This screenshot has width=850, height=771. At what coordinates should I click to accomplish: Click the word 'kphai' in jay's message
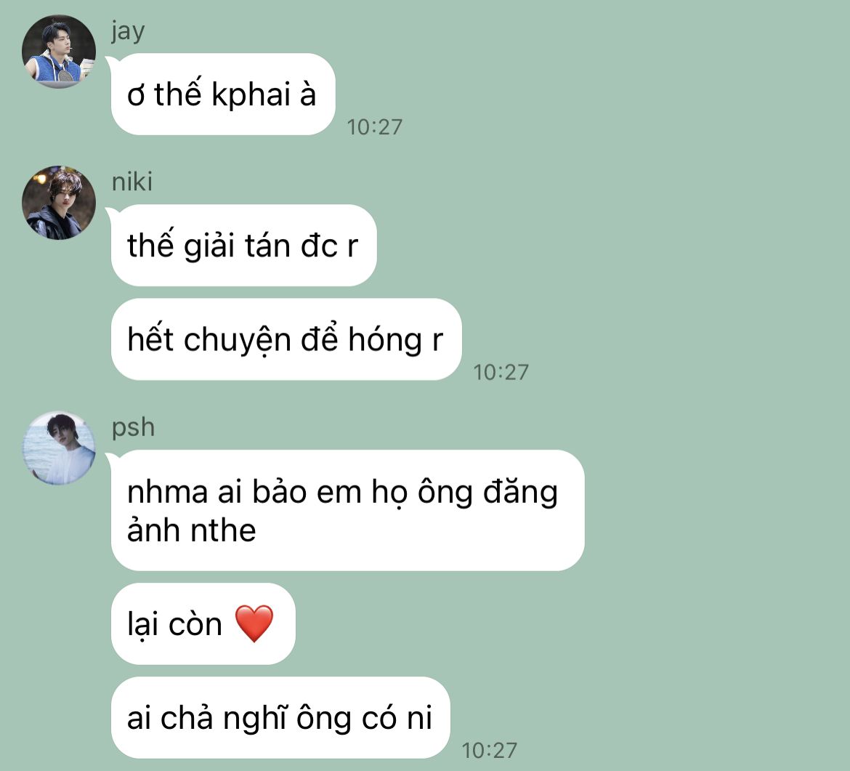(251, 96)
